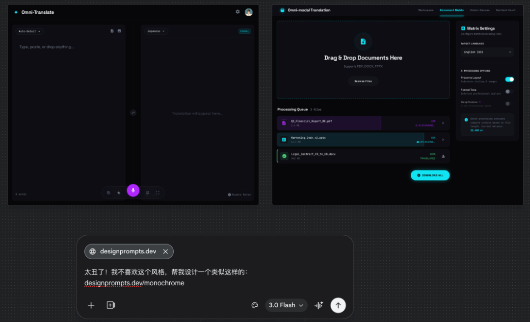Remove the designprompts.dev chip
Screen dimensions: 530x322
[165, 251]
